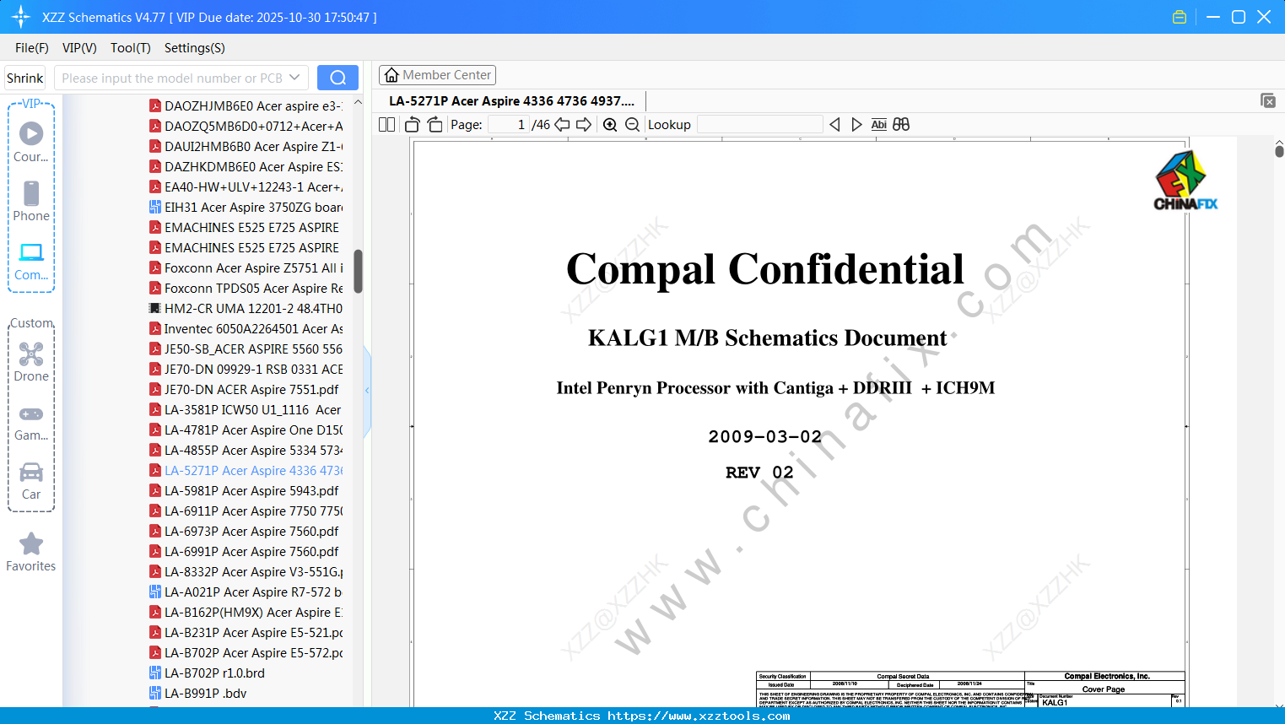
Task: Open LA-3581P ICW50 U1_1116 Acer file
Action: (x=246, y=410)
